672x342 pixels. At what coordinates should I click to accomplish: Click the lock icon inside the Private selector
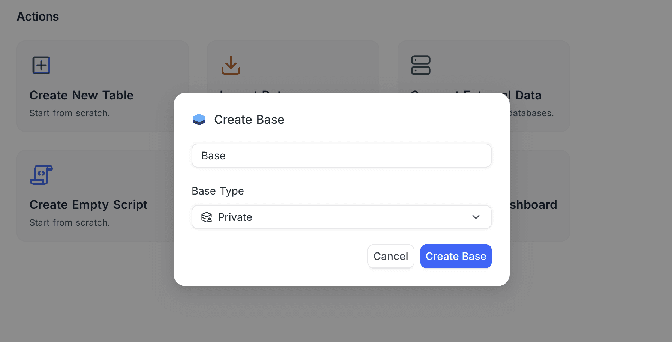[x=206, y=217]
